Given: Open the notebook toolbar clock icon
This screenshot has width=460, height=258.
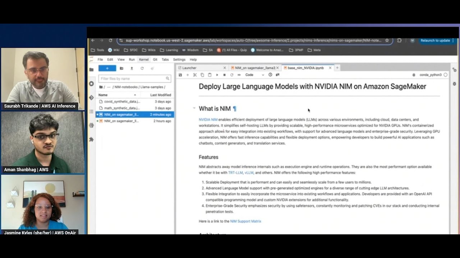Looking at the screenshot, I should point(270,75).
